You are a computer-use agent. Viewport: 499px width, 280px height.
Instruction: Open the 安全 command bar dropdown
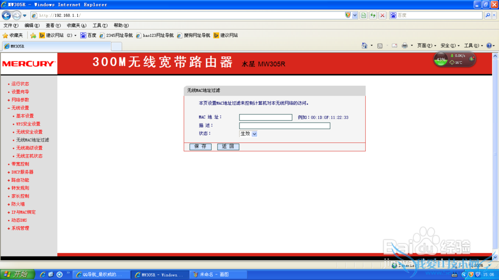pyautogui.click(x=450, y=46)
